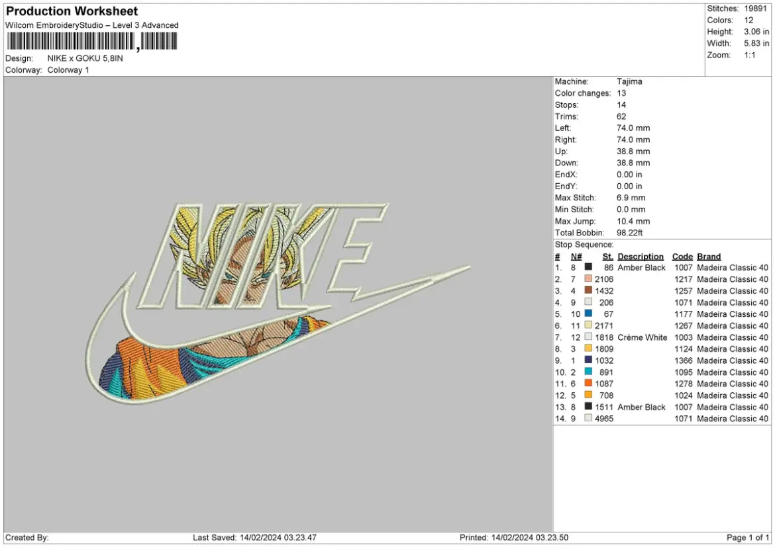Click the barcode above the design name
This screenshot has width=775, height=547.
tap(91, 41)
